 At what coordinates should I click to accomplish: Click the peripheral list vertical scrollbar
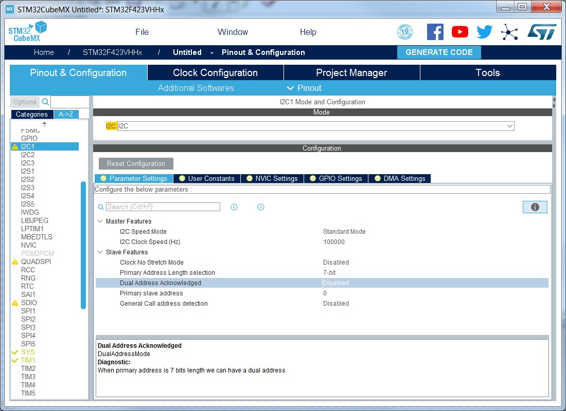click(83, 245)
